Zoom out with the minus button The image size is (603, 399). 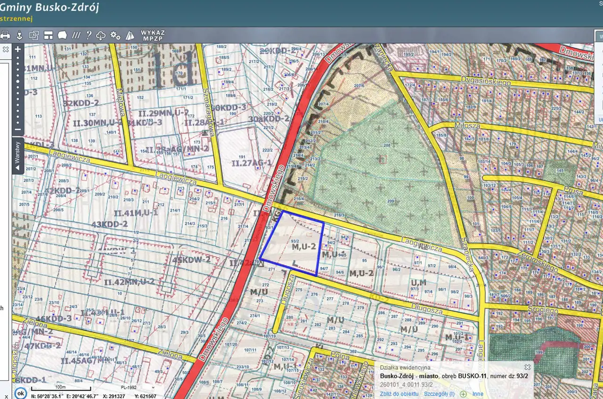click(18, 130)
